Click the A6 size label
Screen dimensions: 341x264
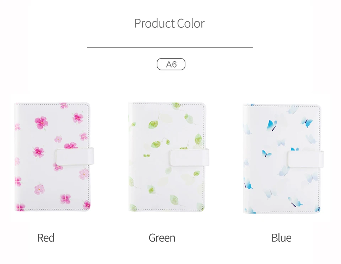[171, 64]
